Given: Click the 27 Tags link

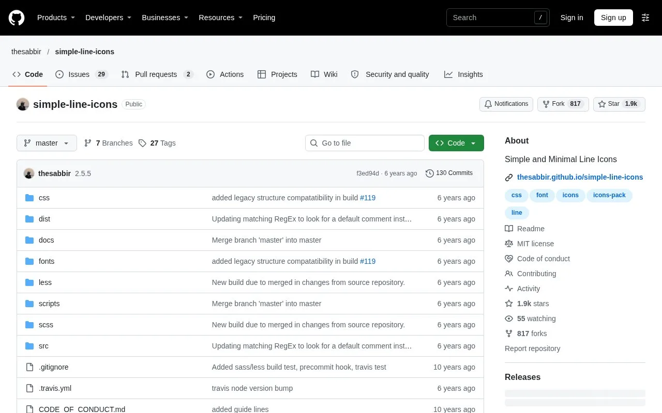Looking at the screenshot, I should point(157,143).
